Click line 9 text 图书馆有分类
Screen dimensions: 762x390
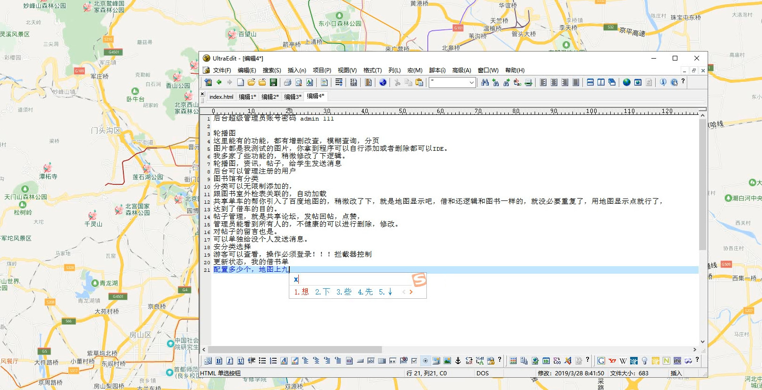pos(236,179)
